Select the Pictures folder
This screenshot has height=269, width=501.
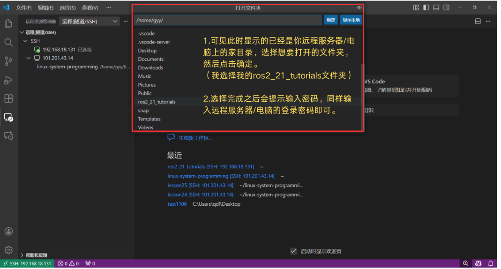tap(147, 85)
